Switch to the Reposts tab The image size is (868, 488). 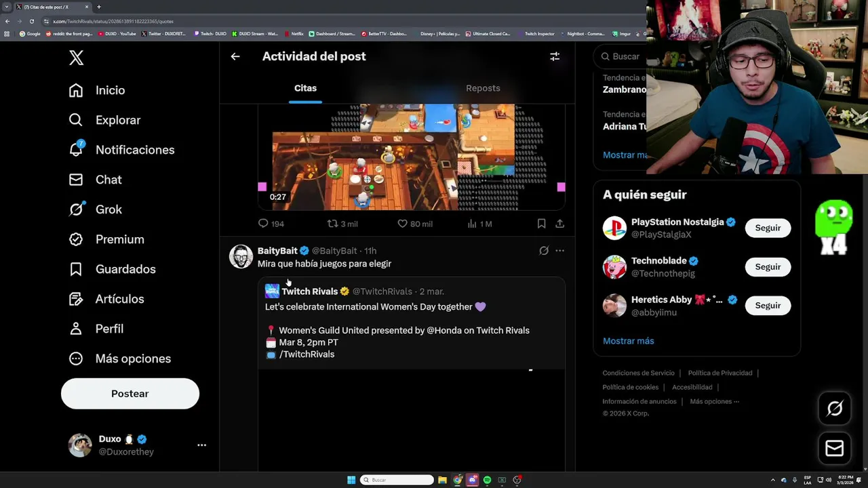[x=483, y=88]
